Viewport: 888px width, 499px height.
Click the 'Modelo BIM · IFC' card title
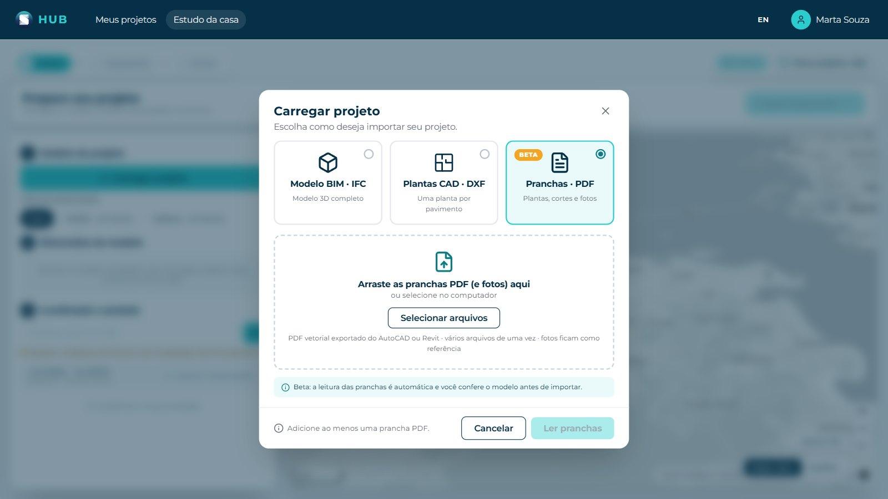click(x=328, y=184)
